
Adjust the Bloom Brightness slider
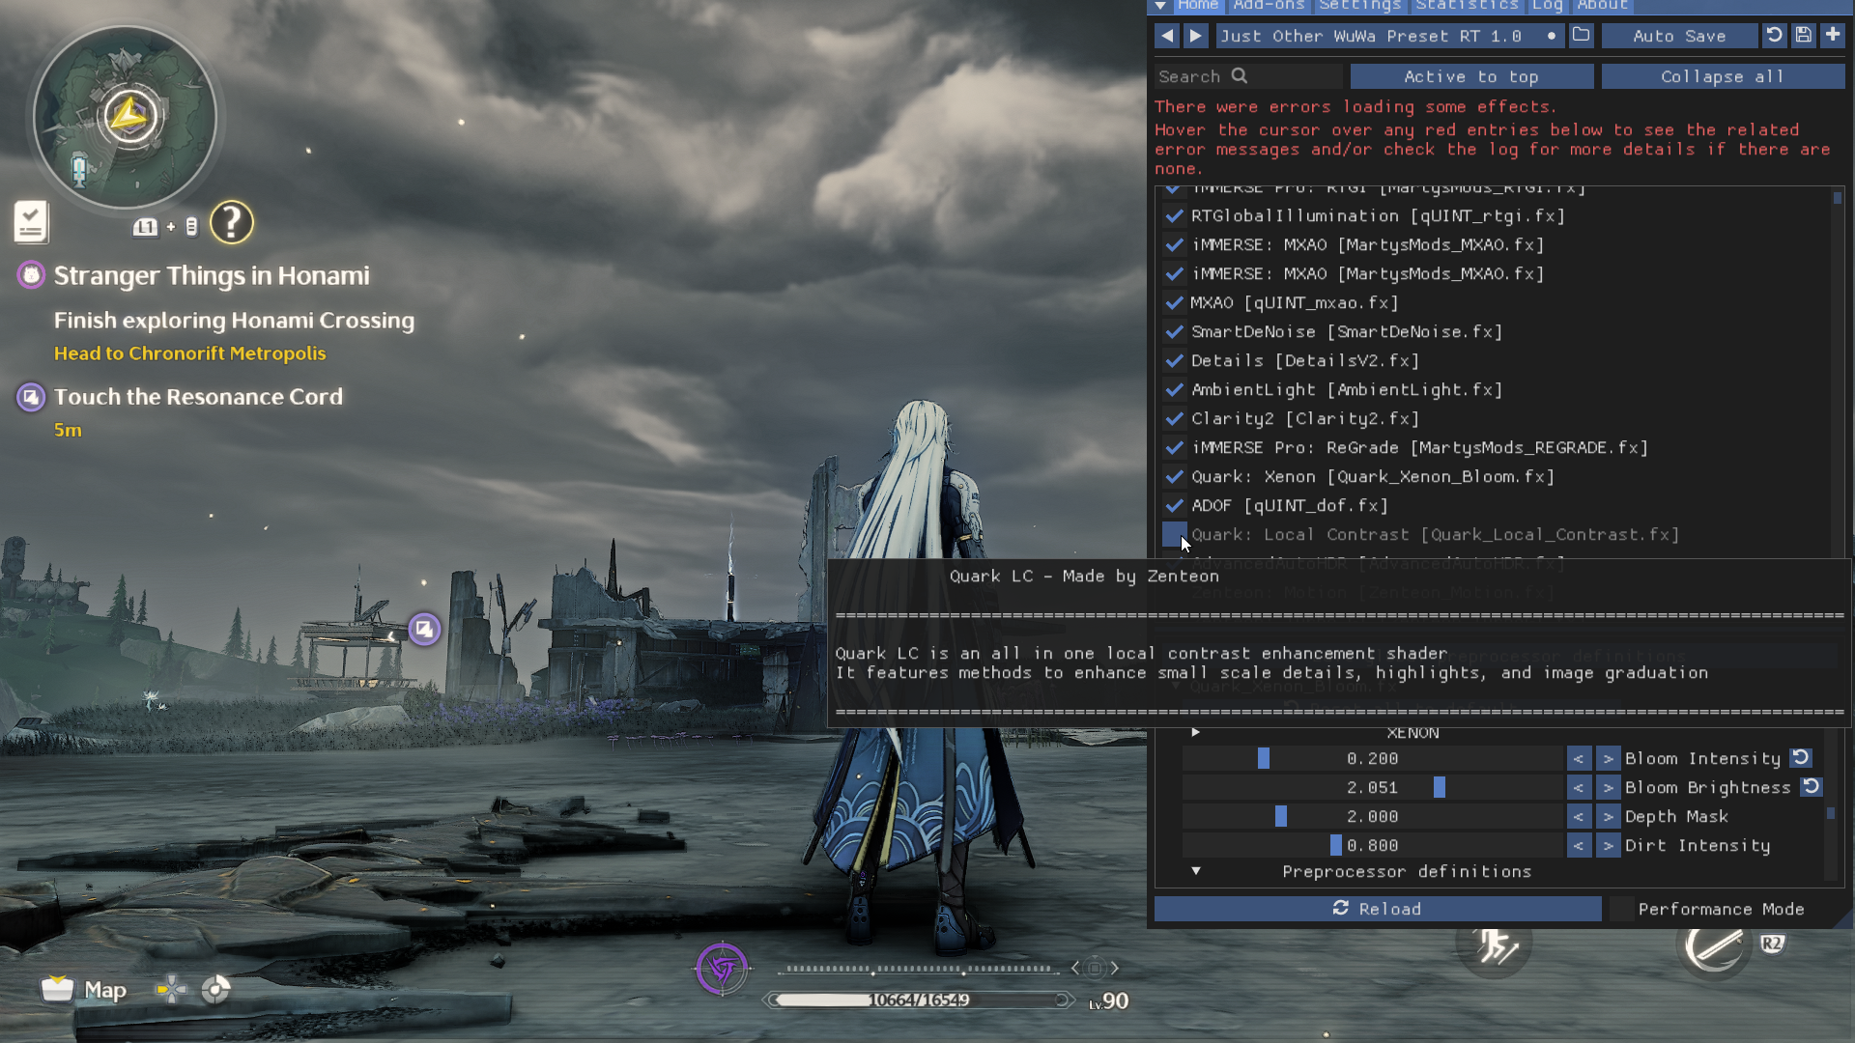pos(1372,787)
